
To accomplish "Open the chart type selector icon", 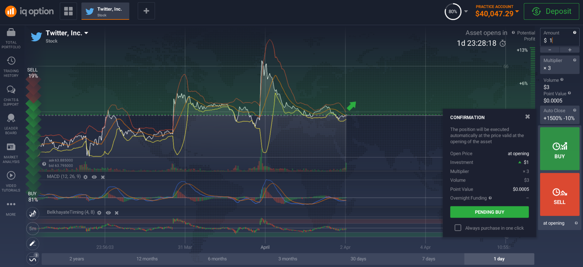I will (33, 214).
